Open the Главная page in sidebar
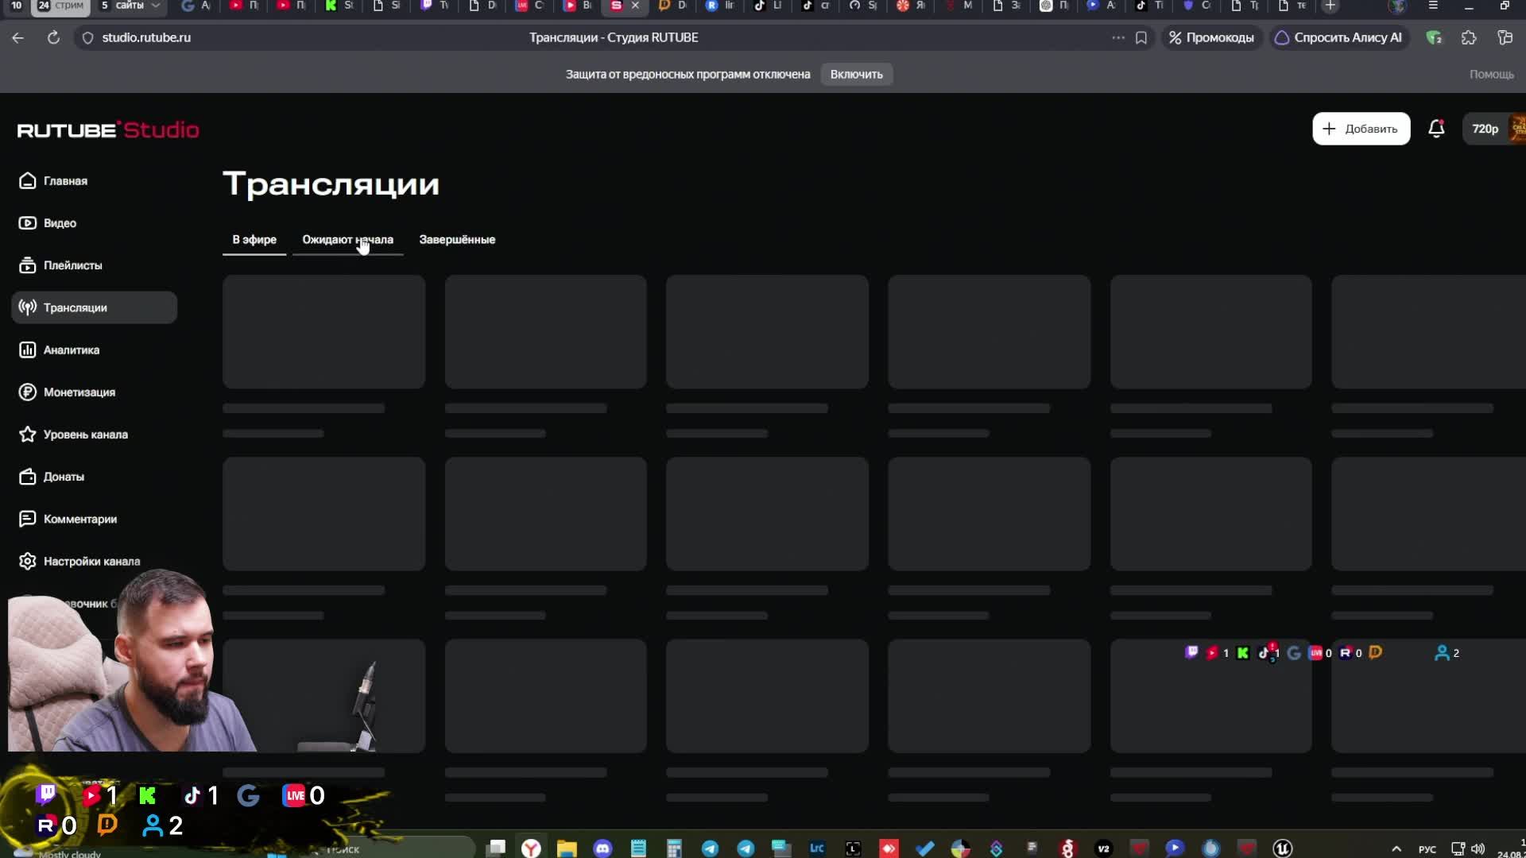Viewport: 1526px width, 858px height. pos(52,181)
